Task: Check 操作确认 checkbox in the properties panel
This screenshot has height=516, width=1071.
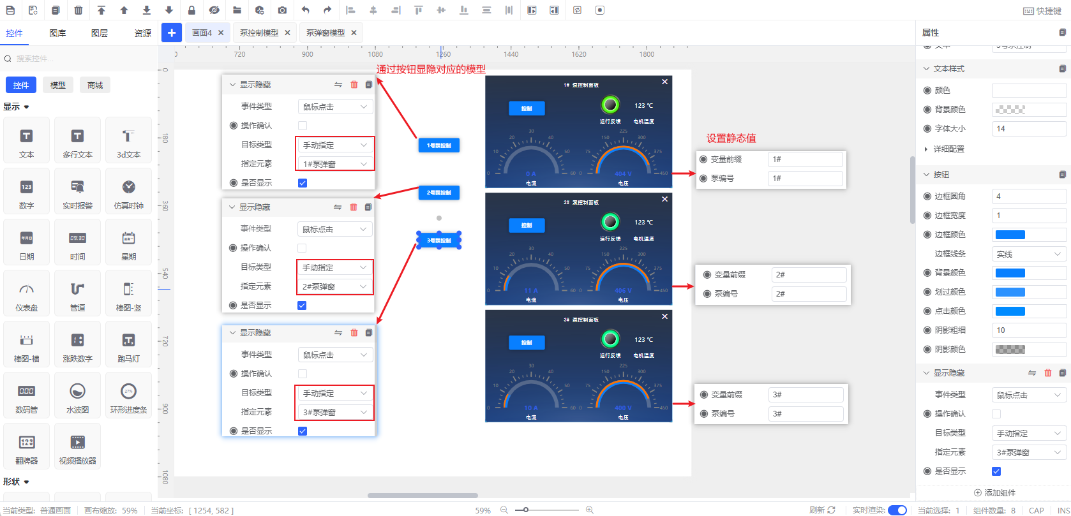Action: tap(996, 414)
